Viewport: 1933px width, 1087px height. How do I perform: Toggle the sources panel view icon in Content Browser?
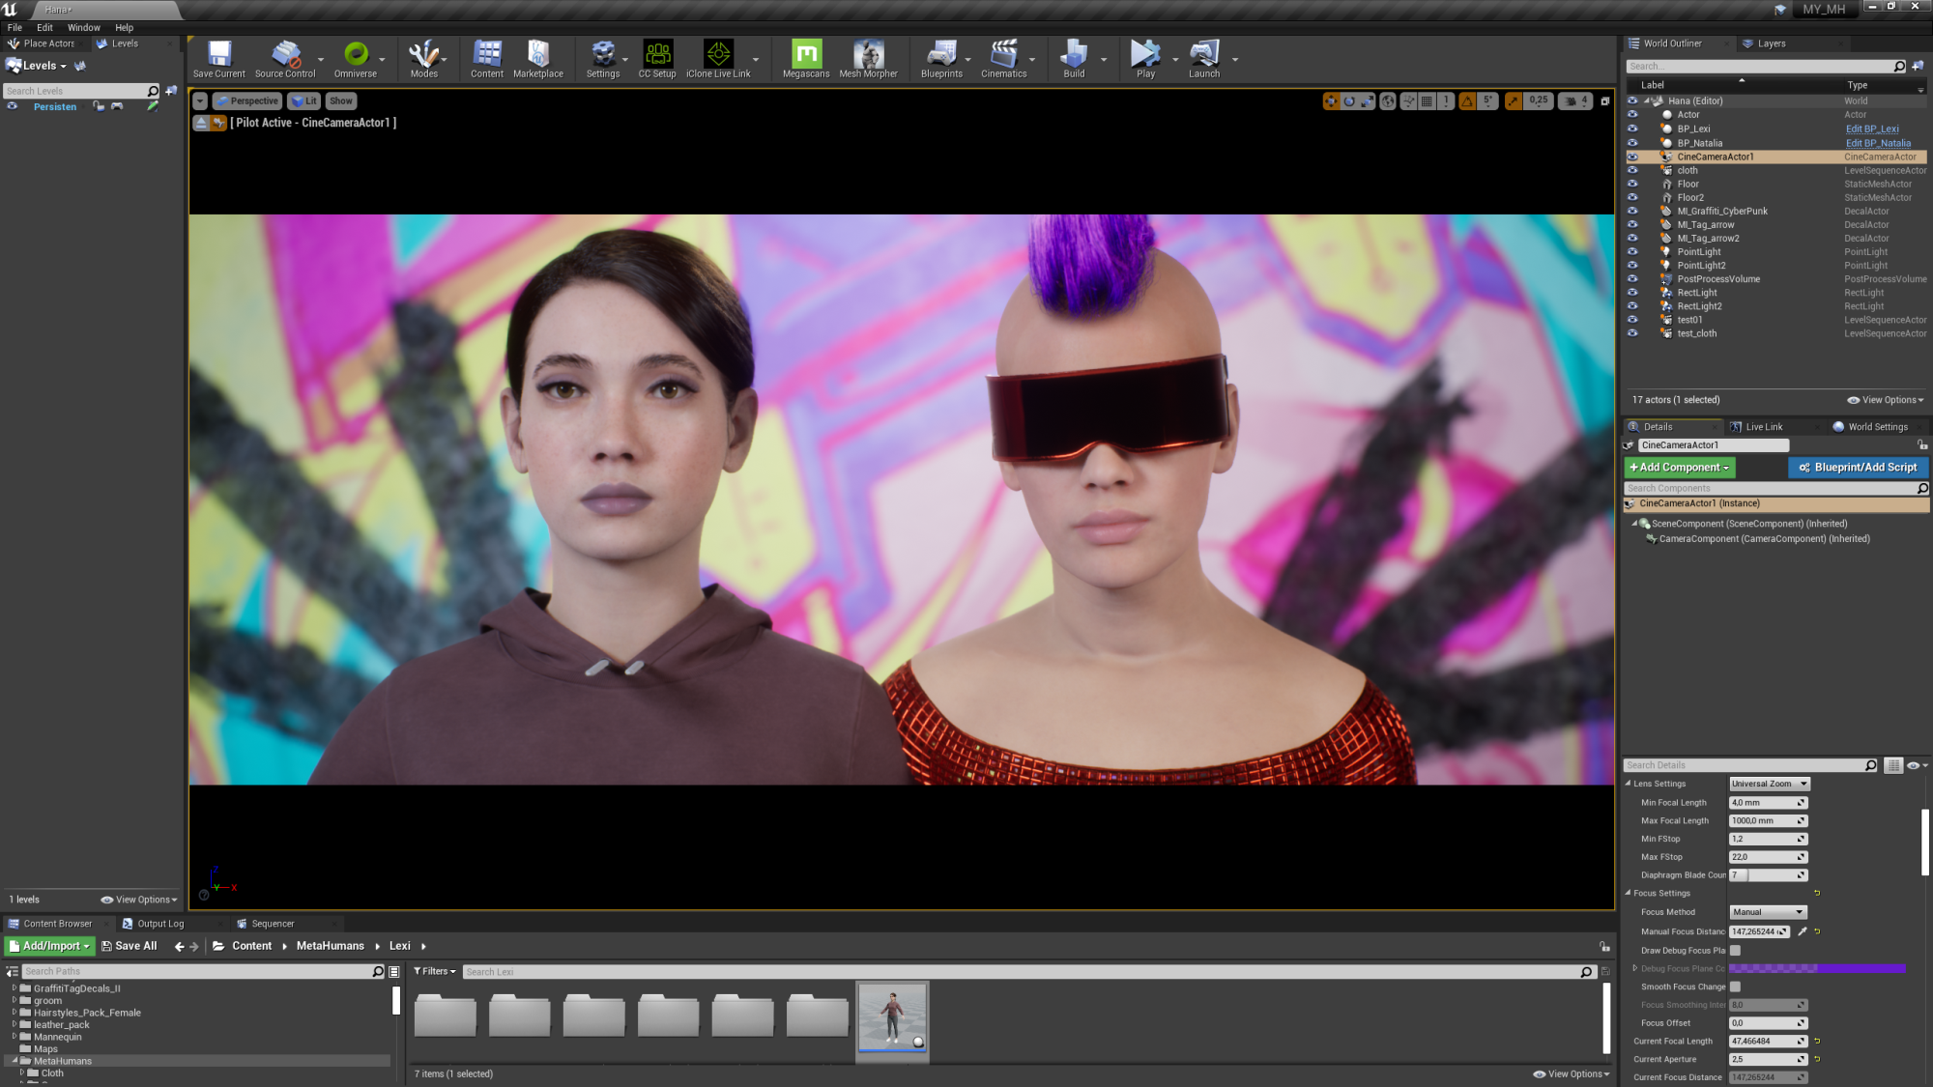13,972
